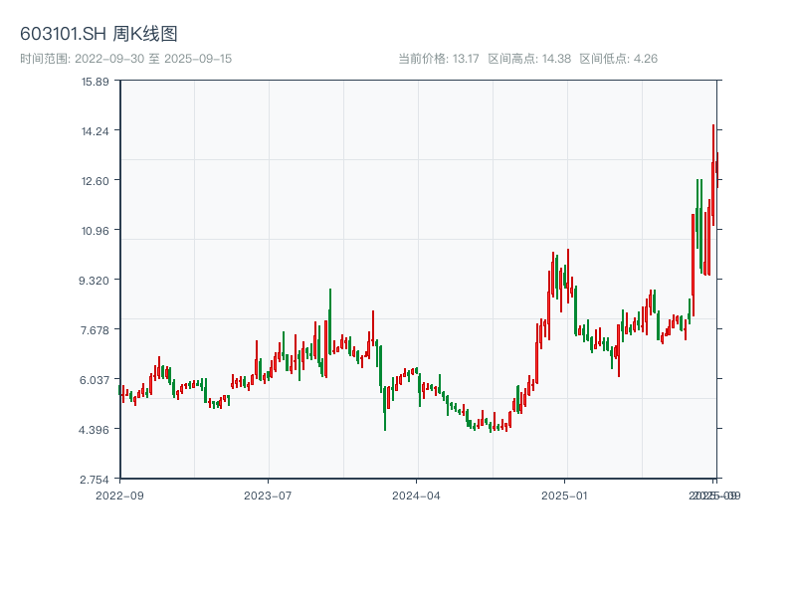Click the y-axis value 6.037
The width and height of the screenshot is (796, 597).
pos(95,380)
